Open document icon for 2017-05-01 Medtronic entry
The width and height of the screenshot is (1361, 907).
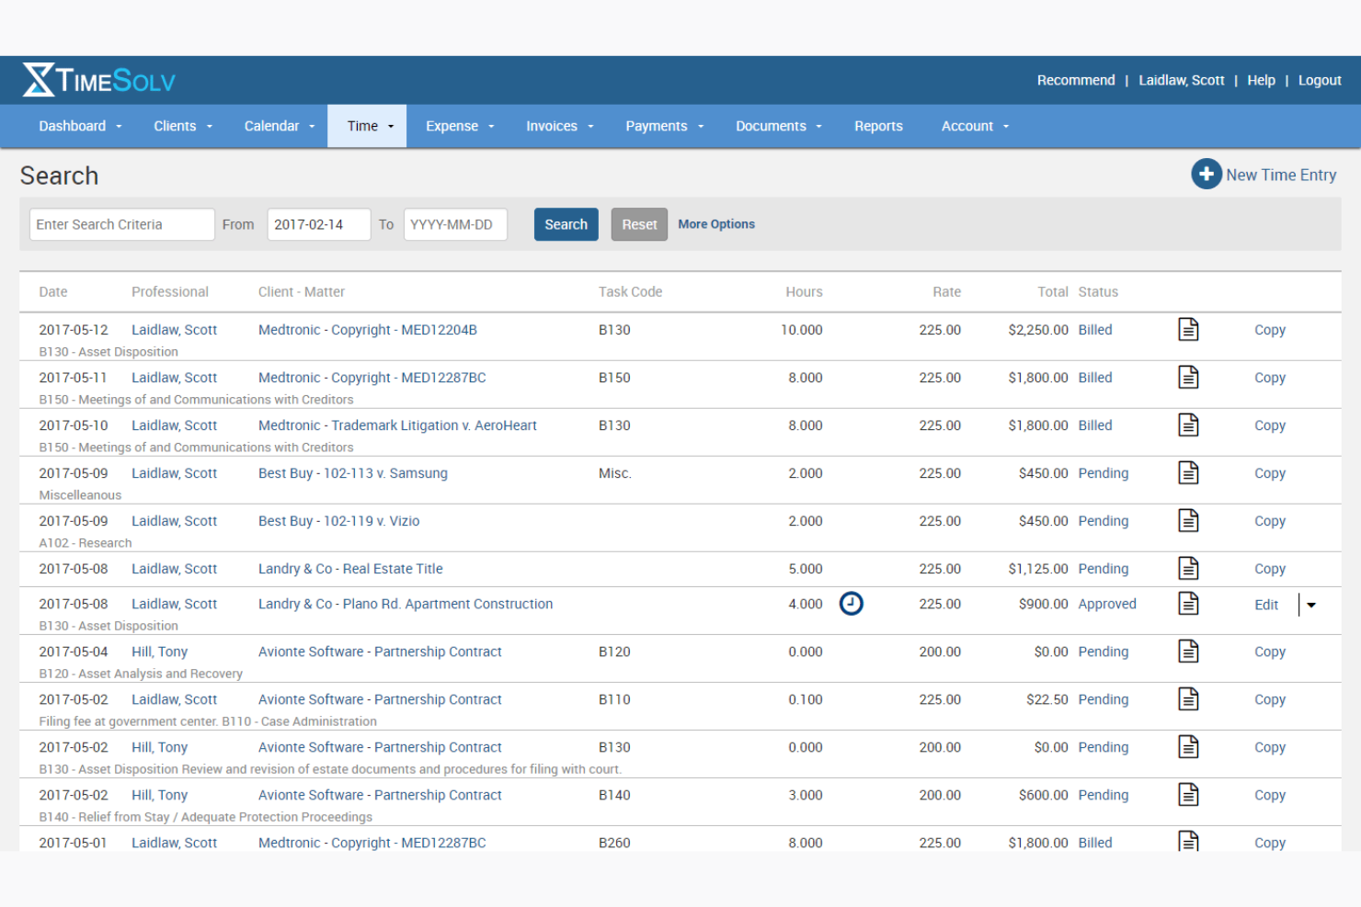click(x=1188, y=840)
